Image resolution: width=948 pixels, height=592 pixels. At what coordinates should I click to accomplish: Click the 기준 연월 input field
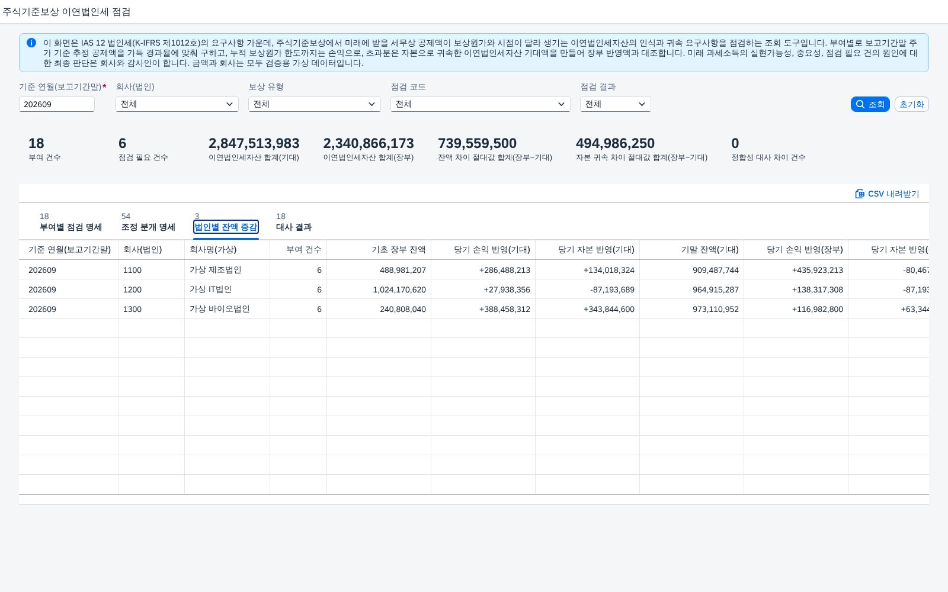(57, 104)
